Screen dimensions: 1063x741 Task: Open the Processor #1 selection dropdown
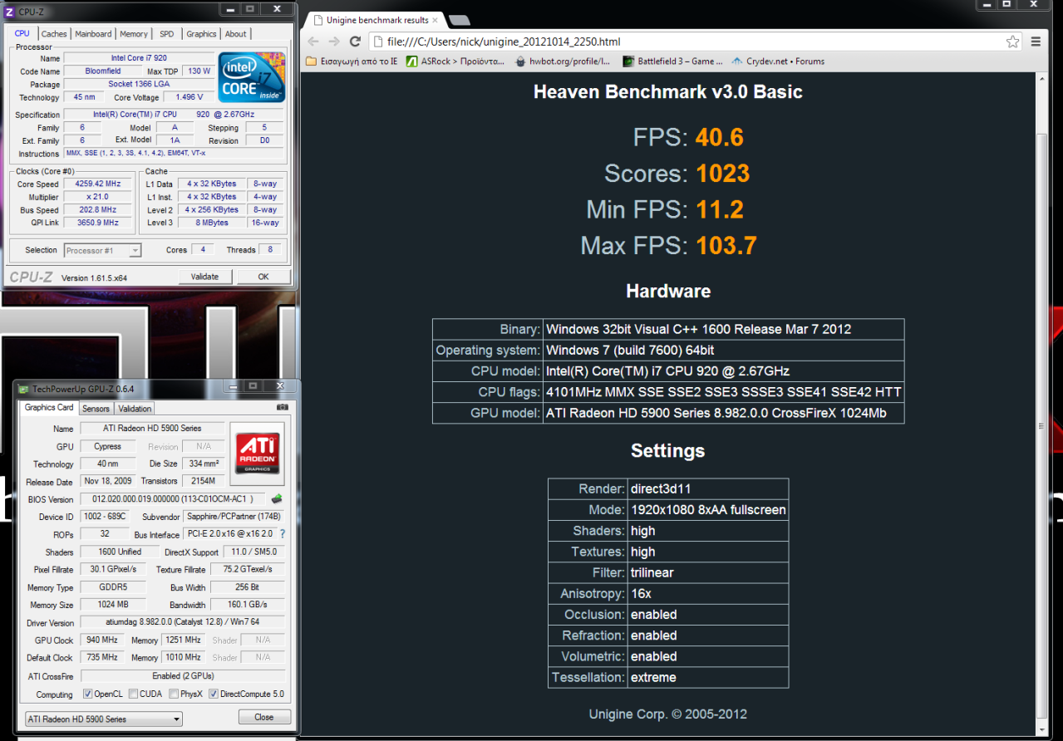pos(102,250)
